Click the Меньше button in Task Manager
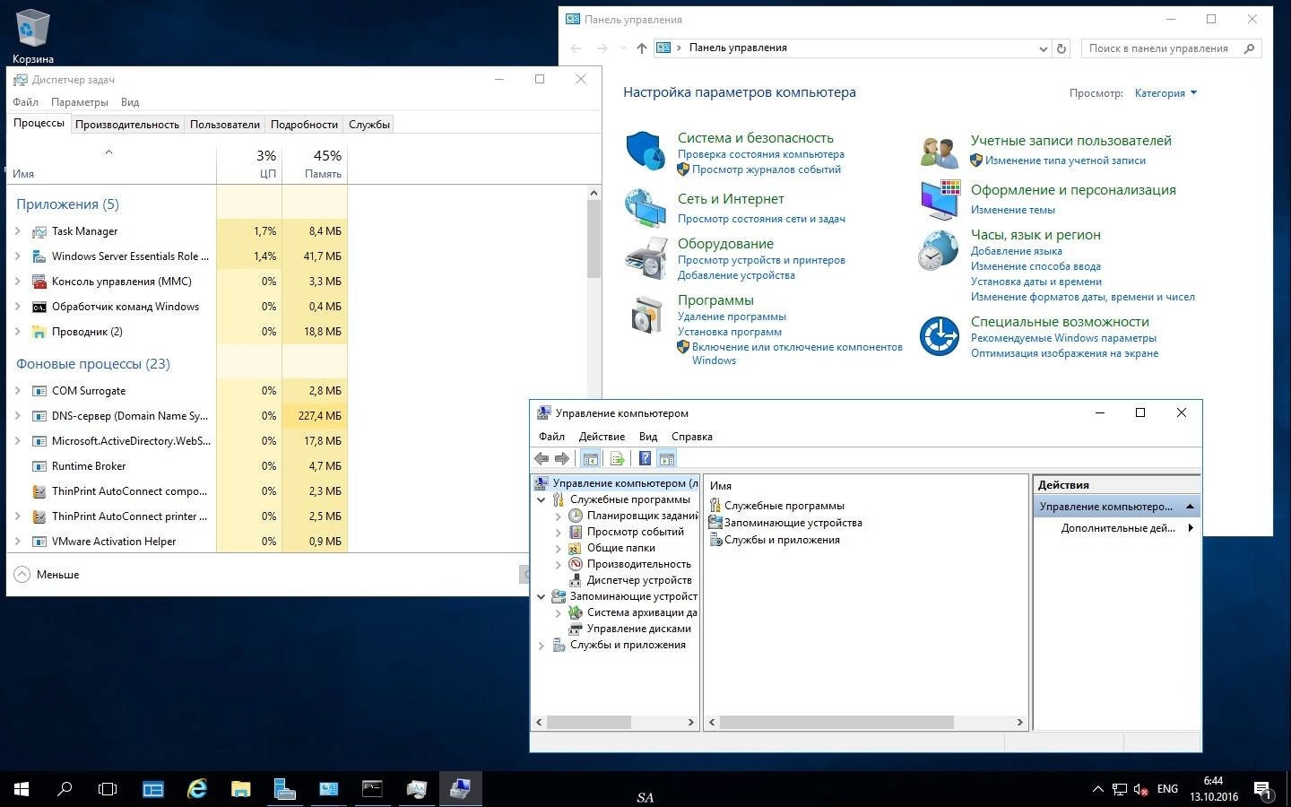Viewport: 1291px width, 807px height. point(48,575)
